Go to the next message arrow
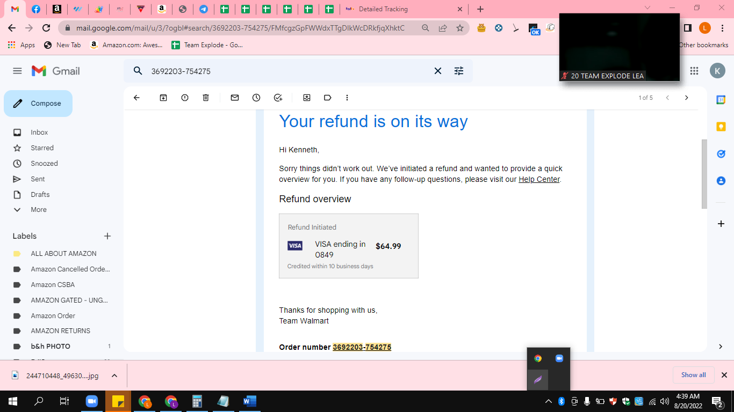This screenshot has height=412, width=734. (x=686, y=98)
